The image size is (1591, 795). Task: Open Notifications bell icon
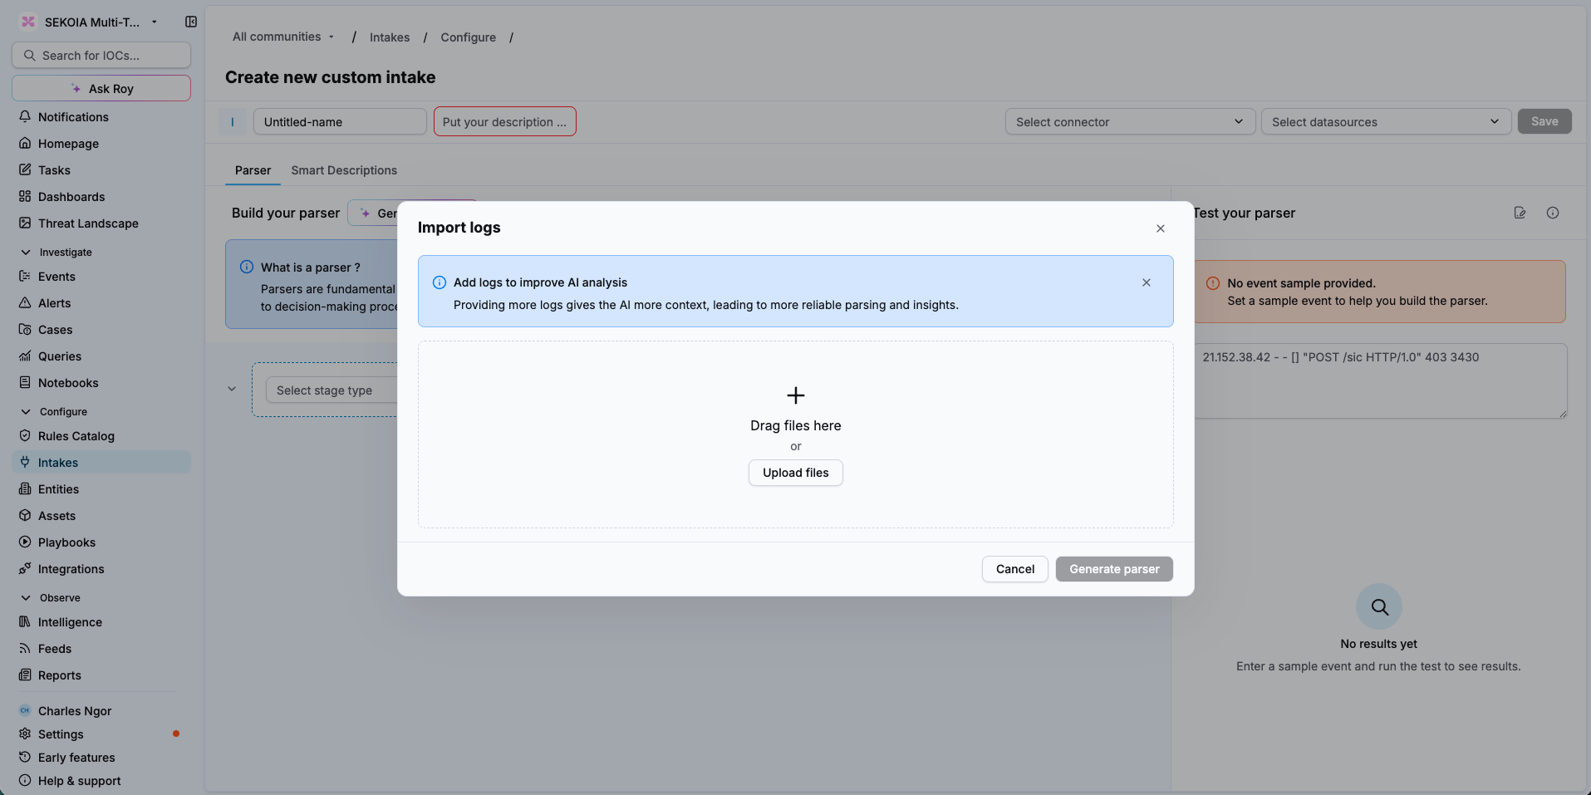25,117
